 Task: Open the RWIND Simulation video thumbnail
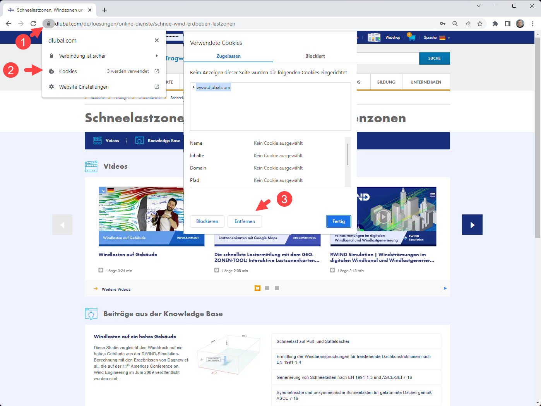pos(382,216)
